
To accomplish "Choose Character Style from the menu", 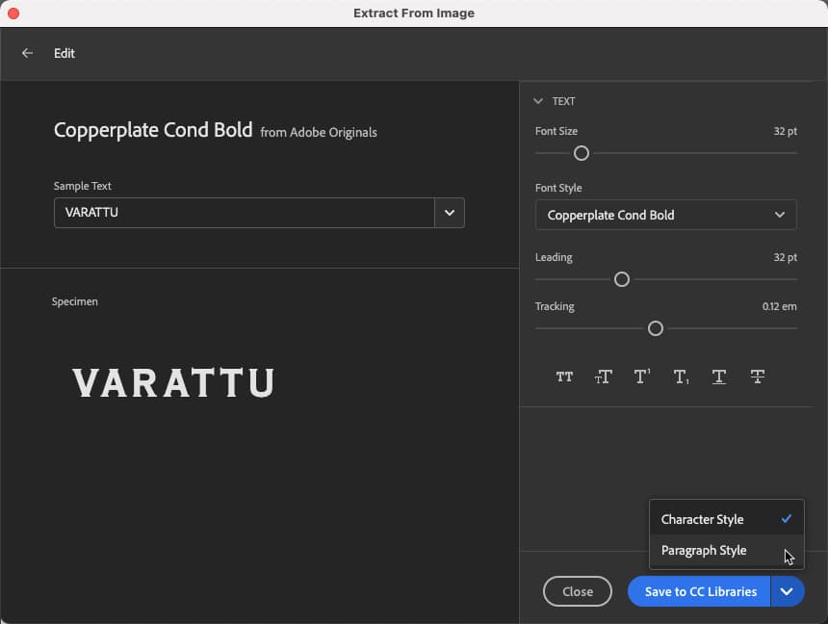I will pyautogui.click(x=726, y=519).
